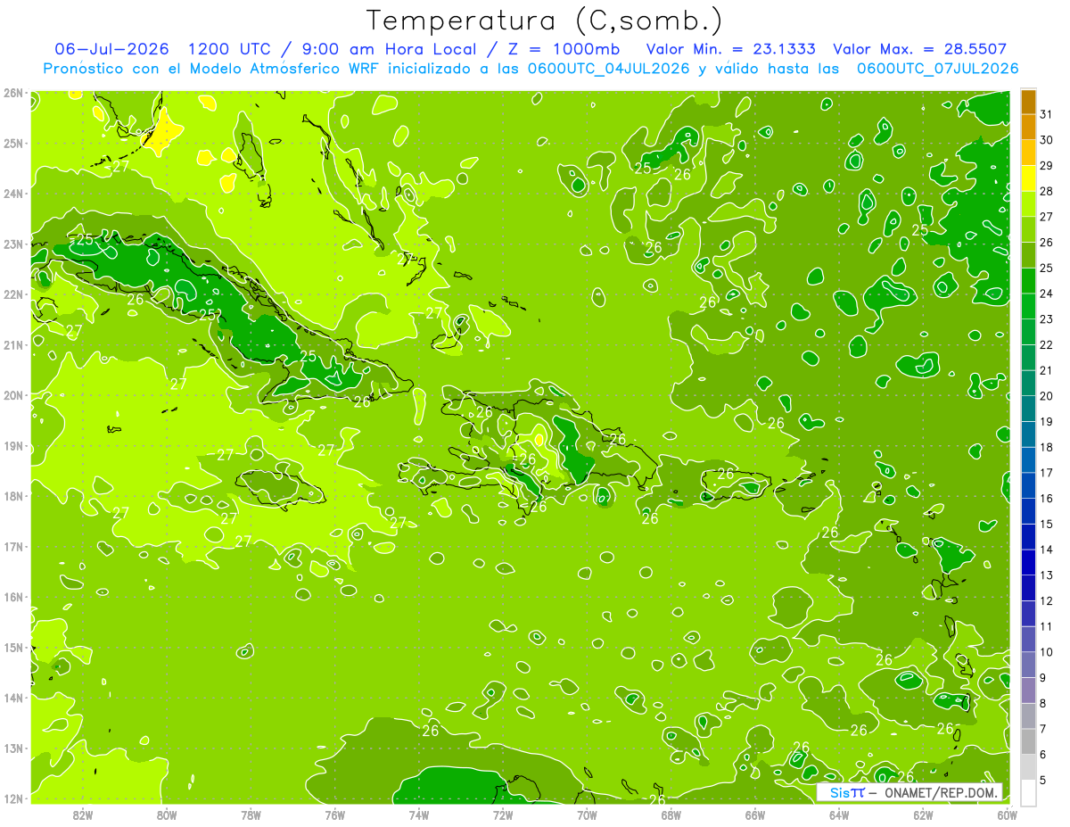Click the 64W longitude axis label
The width and height of the screenshot is (1070, 827).
[839, 815]
